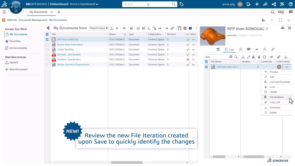This screenshot has height=166, width=295.
Task: Click copy link icon in Files toolbar
Action: pyautogui.click(x=279, y=57)
